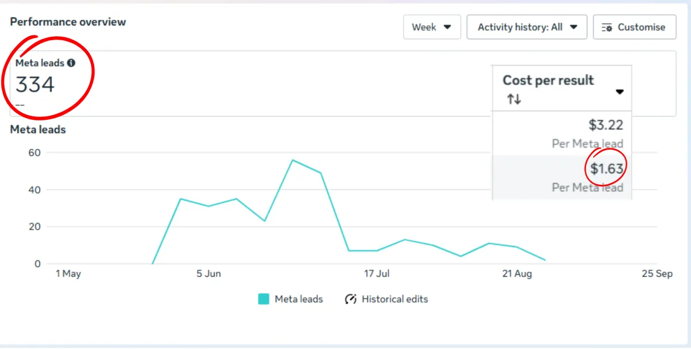691x349 pixels.
Task: Click the caret arrow on the Week selector
Action: click(447, 27)
